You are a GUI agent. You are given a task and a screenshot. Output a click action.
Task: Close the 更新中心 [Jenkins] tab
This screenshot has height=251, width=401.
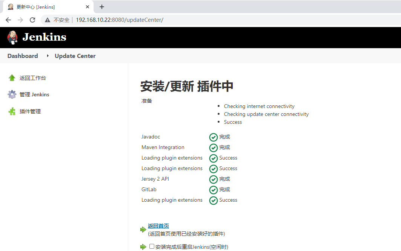pos(88,7)
